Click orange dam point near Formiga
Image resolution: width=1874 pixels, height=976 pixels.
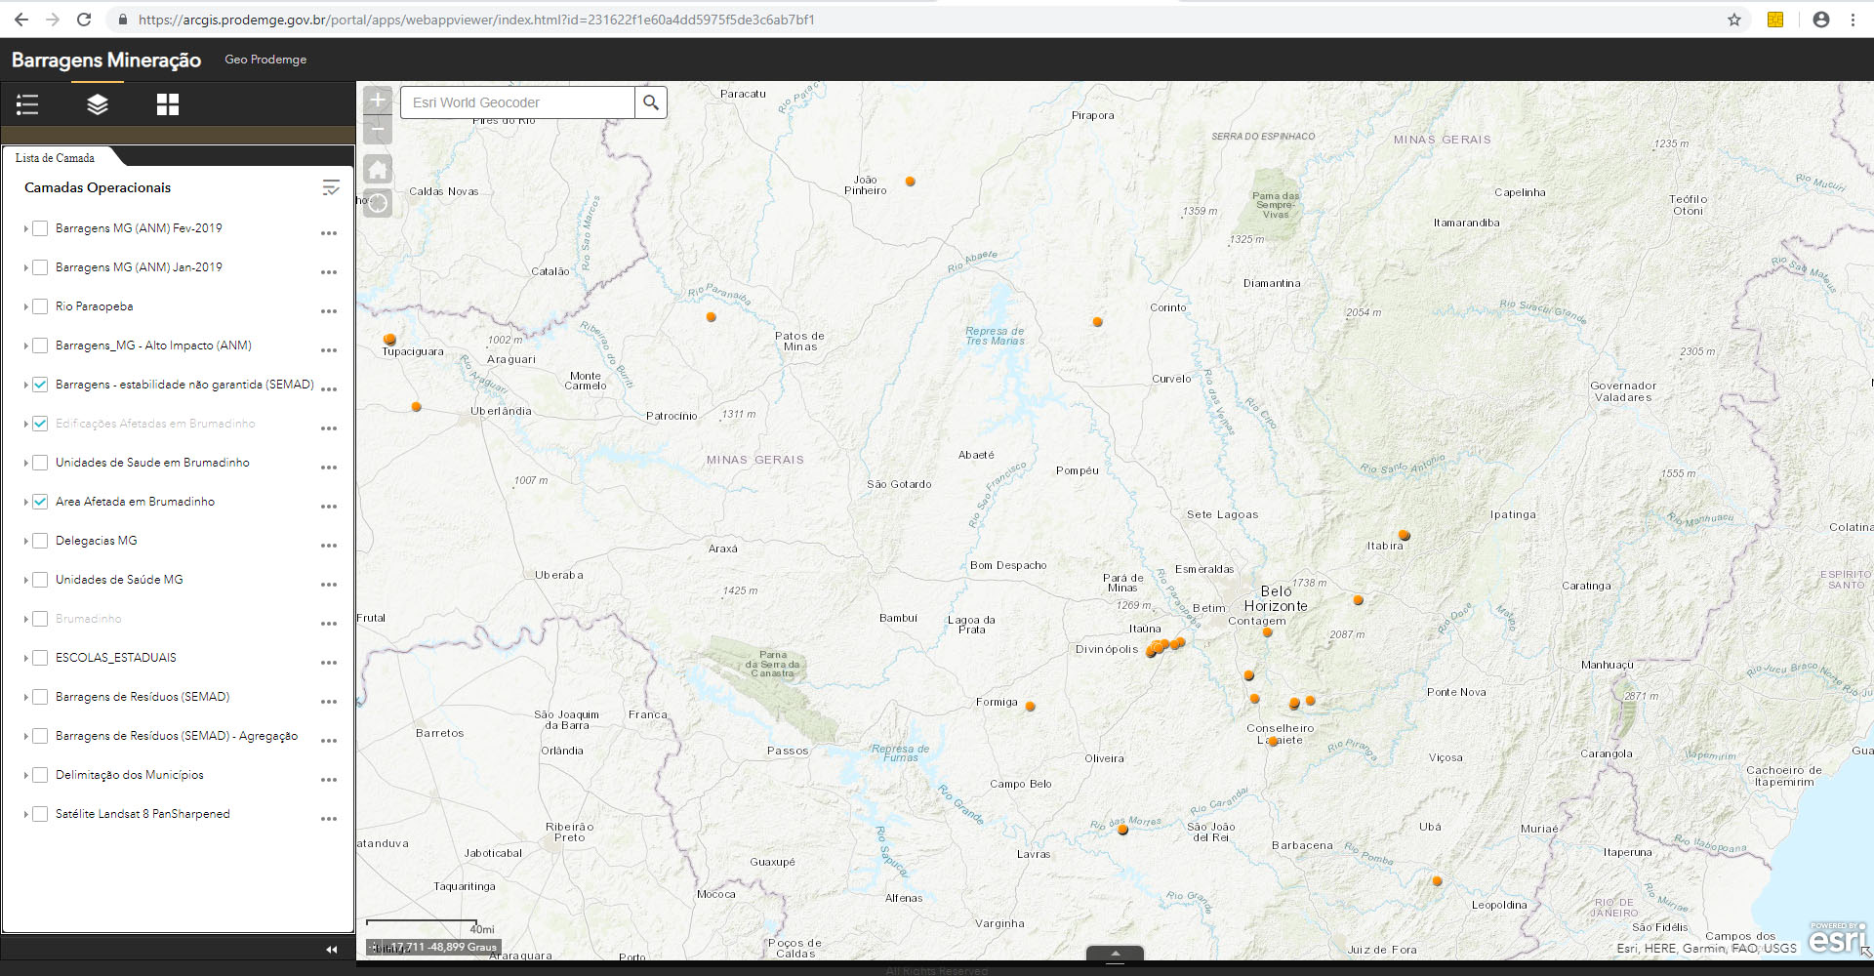(1030, 707)
